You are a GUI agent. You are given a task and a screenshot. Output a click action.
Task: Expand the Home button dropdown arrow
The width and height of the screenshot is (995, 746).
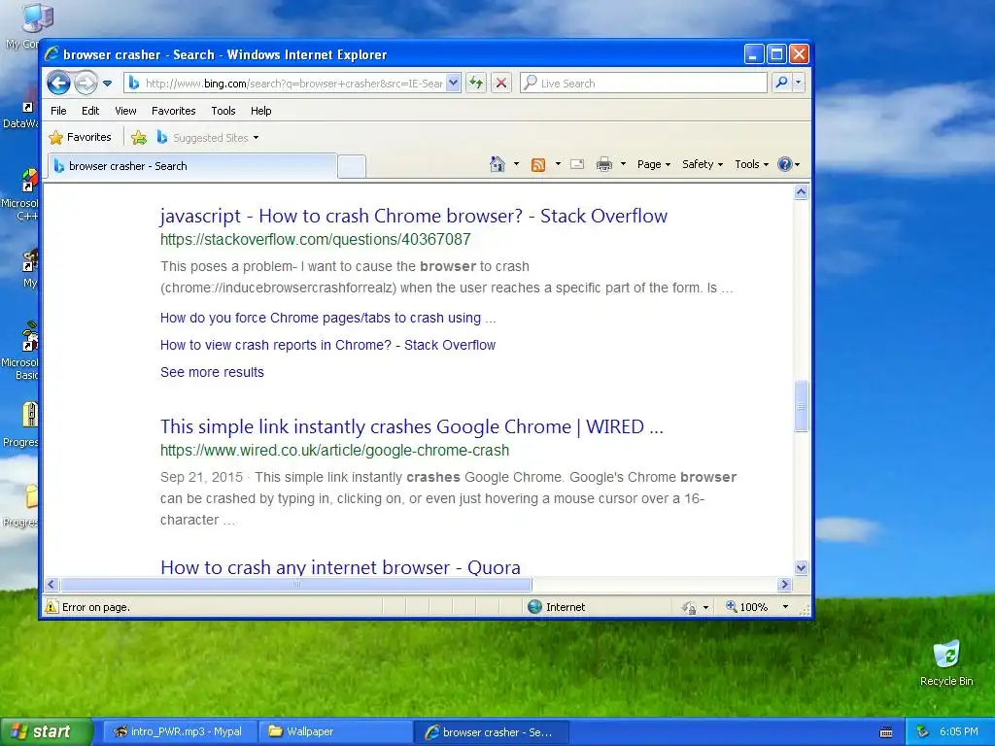point(517,164)
